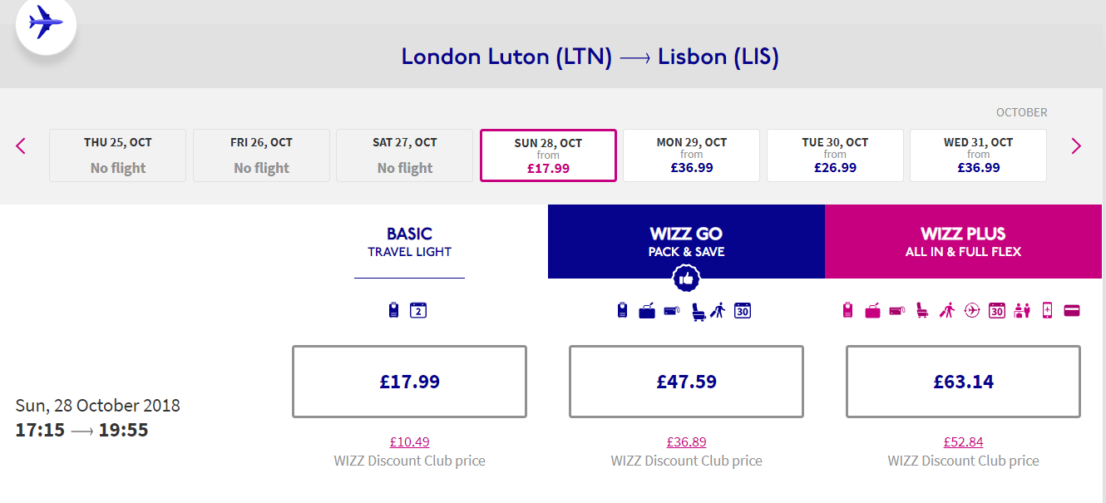The width and height of the screenshot is (1106, 503).
Task: Open the WIZZ PLUS All In tab
Action: [x=963, y=241]
